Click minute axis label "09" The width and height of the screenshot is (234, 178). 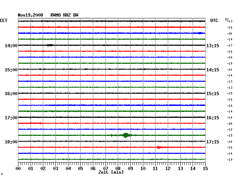point(130,168)
